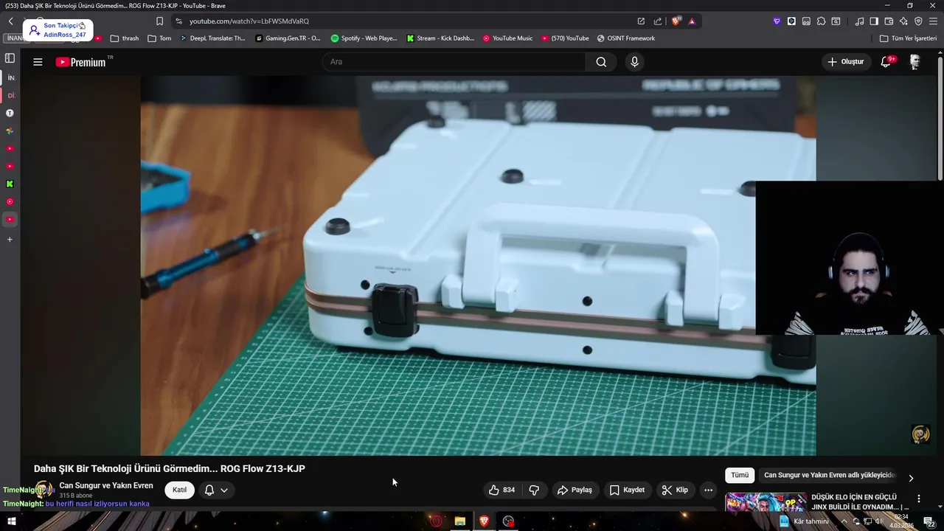Screen dimensions: 944x531
Task: Show hidden system tray icons chevron
Action: [x=844, y=521]
